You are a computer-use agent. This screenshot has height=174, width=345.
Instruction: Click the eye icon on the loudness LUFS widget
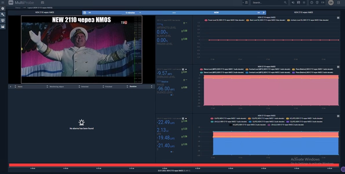pyautogui.click(x=186, y=118)
